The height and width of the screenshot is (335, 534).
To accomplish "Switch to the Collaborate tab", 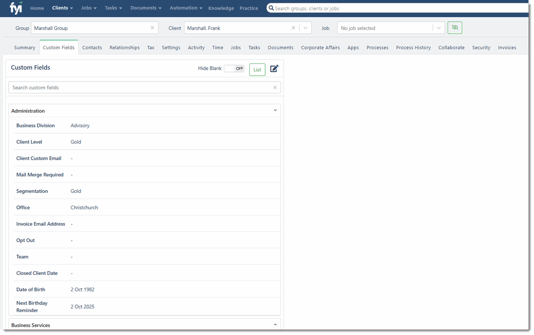I will pos(451,48).
